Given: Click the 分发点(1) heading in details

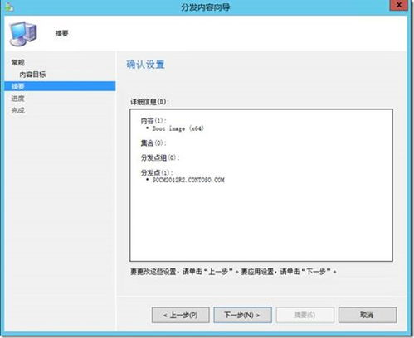Looking at the screenshot, I should click(157, 172).
